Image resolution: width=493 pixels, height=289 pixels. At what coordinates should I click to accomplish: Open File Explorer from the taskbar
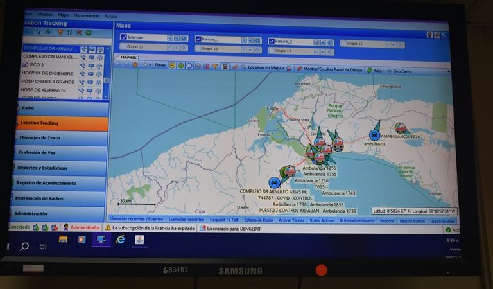pyautogui.click(x=63, y=240)
